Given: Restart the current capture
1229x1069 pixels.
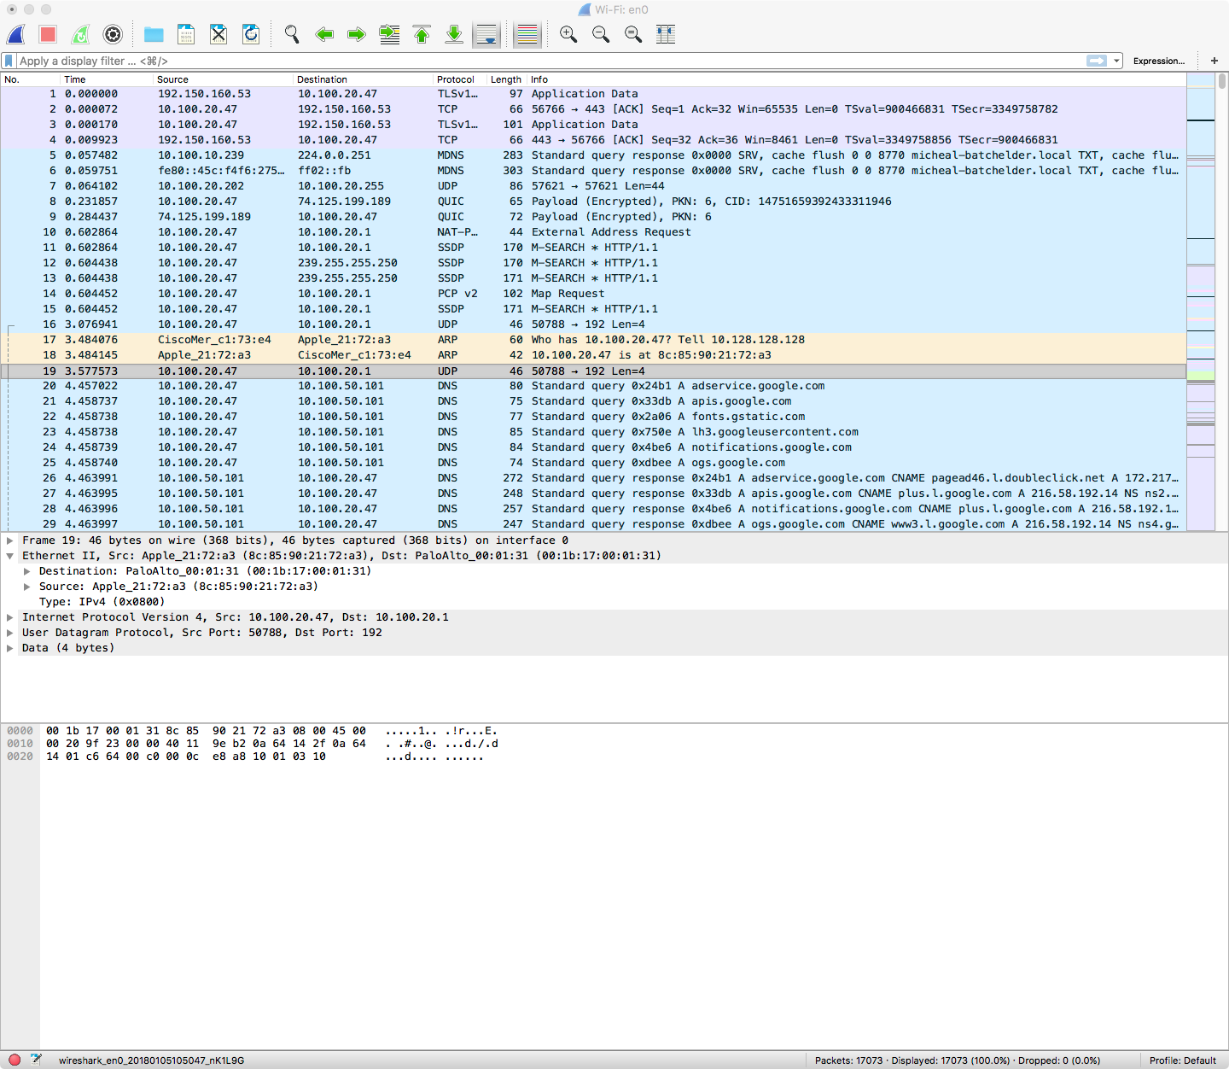Looking at the screenshot, I should point(80,34).
